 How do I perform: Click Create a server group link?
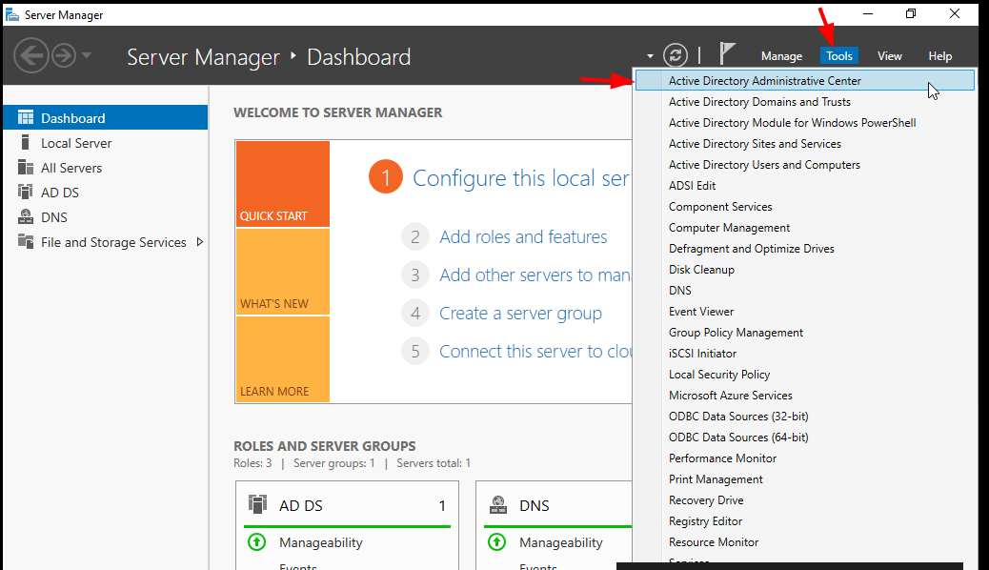point(520,313)
